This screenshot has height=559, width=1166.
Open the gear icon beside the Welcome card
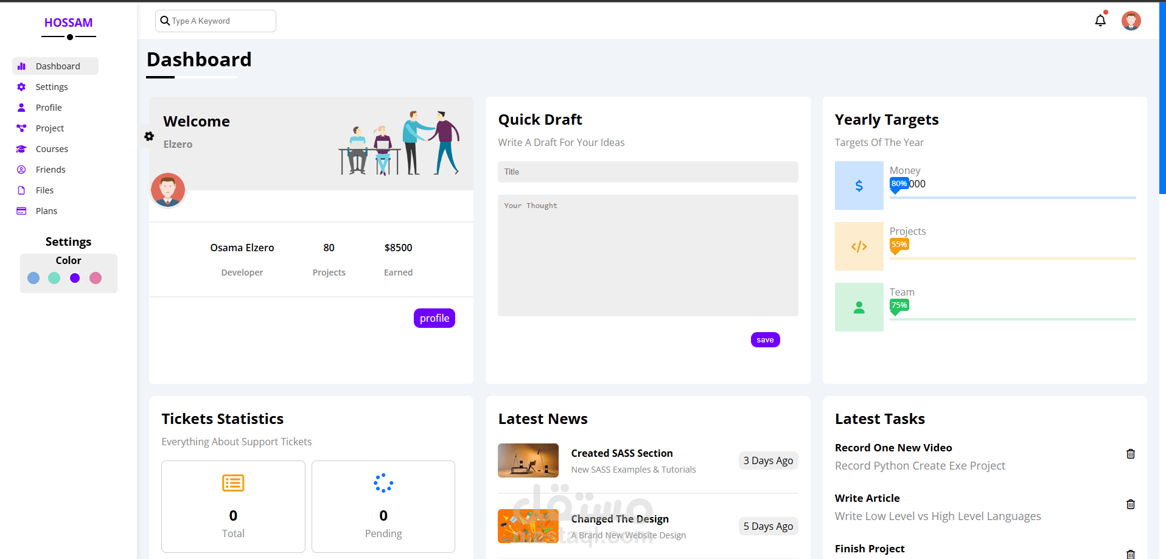148,136
